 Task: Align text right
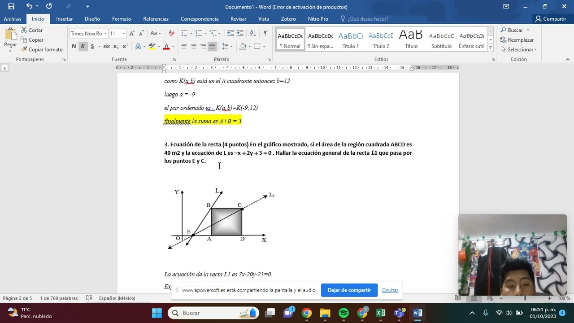click(x=203, y=46)
